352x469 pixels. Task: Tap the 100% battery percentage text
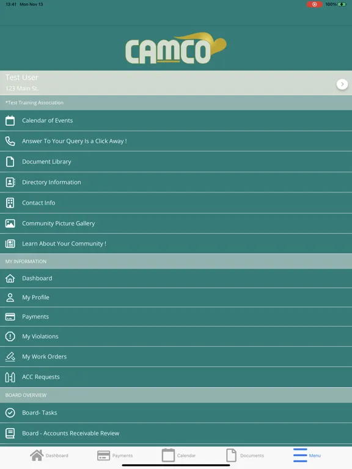331,4
